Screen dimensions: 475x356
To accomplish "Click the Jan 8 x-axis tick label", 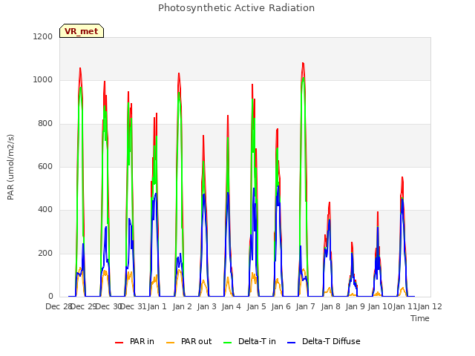I will [x=330, y=306].
